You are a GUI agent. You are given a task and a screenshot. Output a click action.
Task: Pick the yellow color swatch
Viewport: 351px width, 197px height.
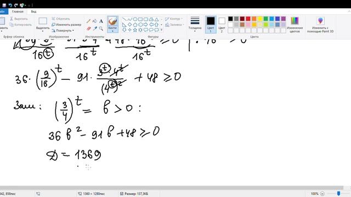coord(260,19)
